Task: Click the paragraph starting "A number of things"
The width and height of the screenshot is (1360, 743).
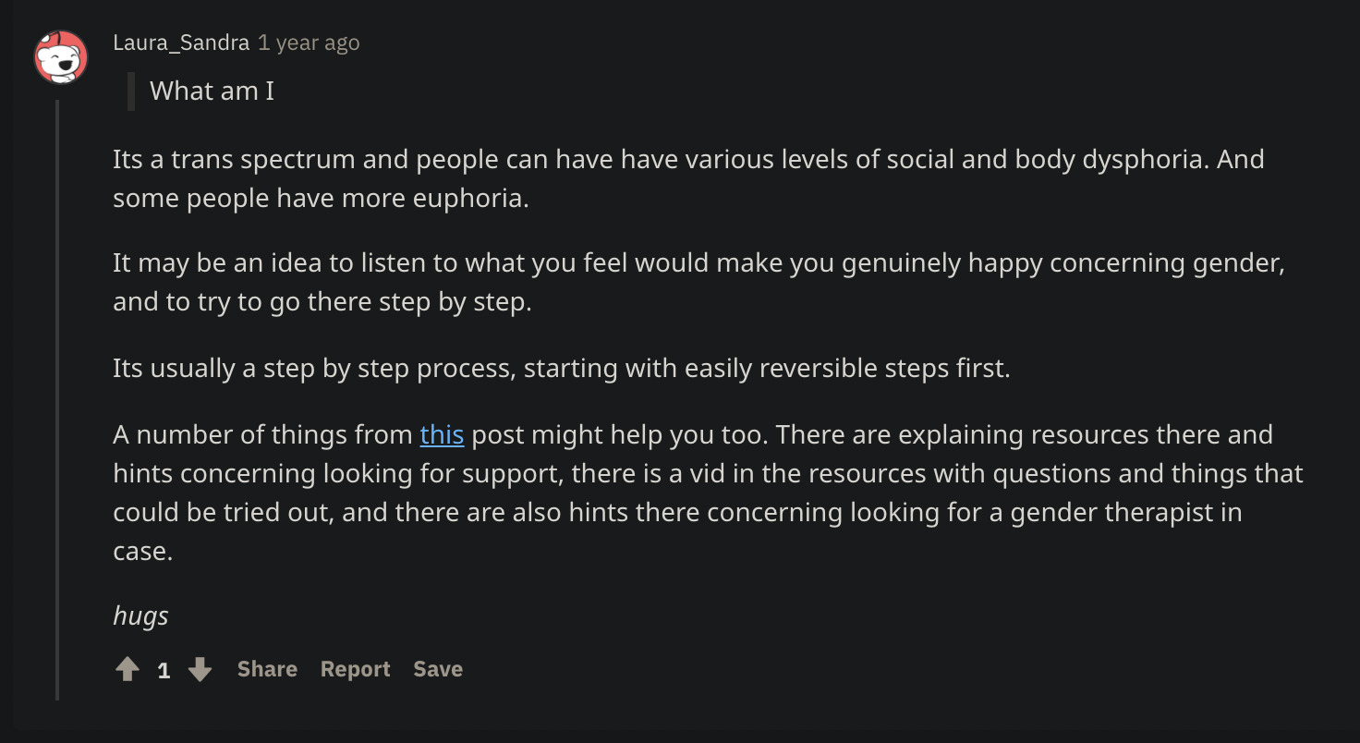Action: 708,493
